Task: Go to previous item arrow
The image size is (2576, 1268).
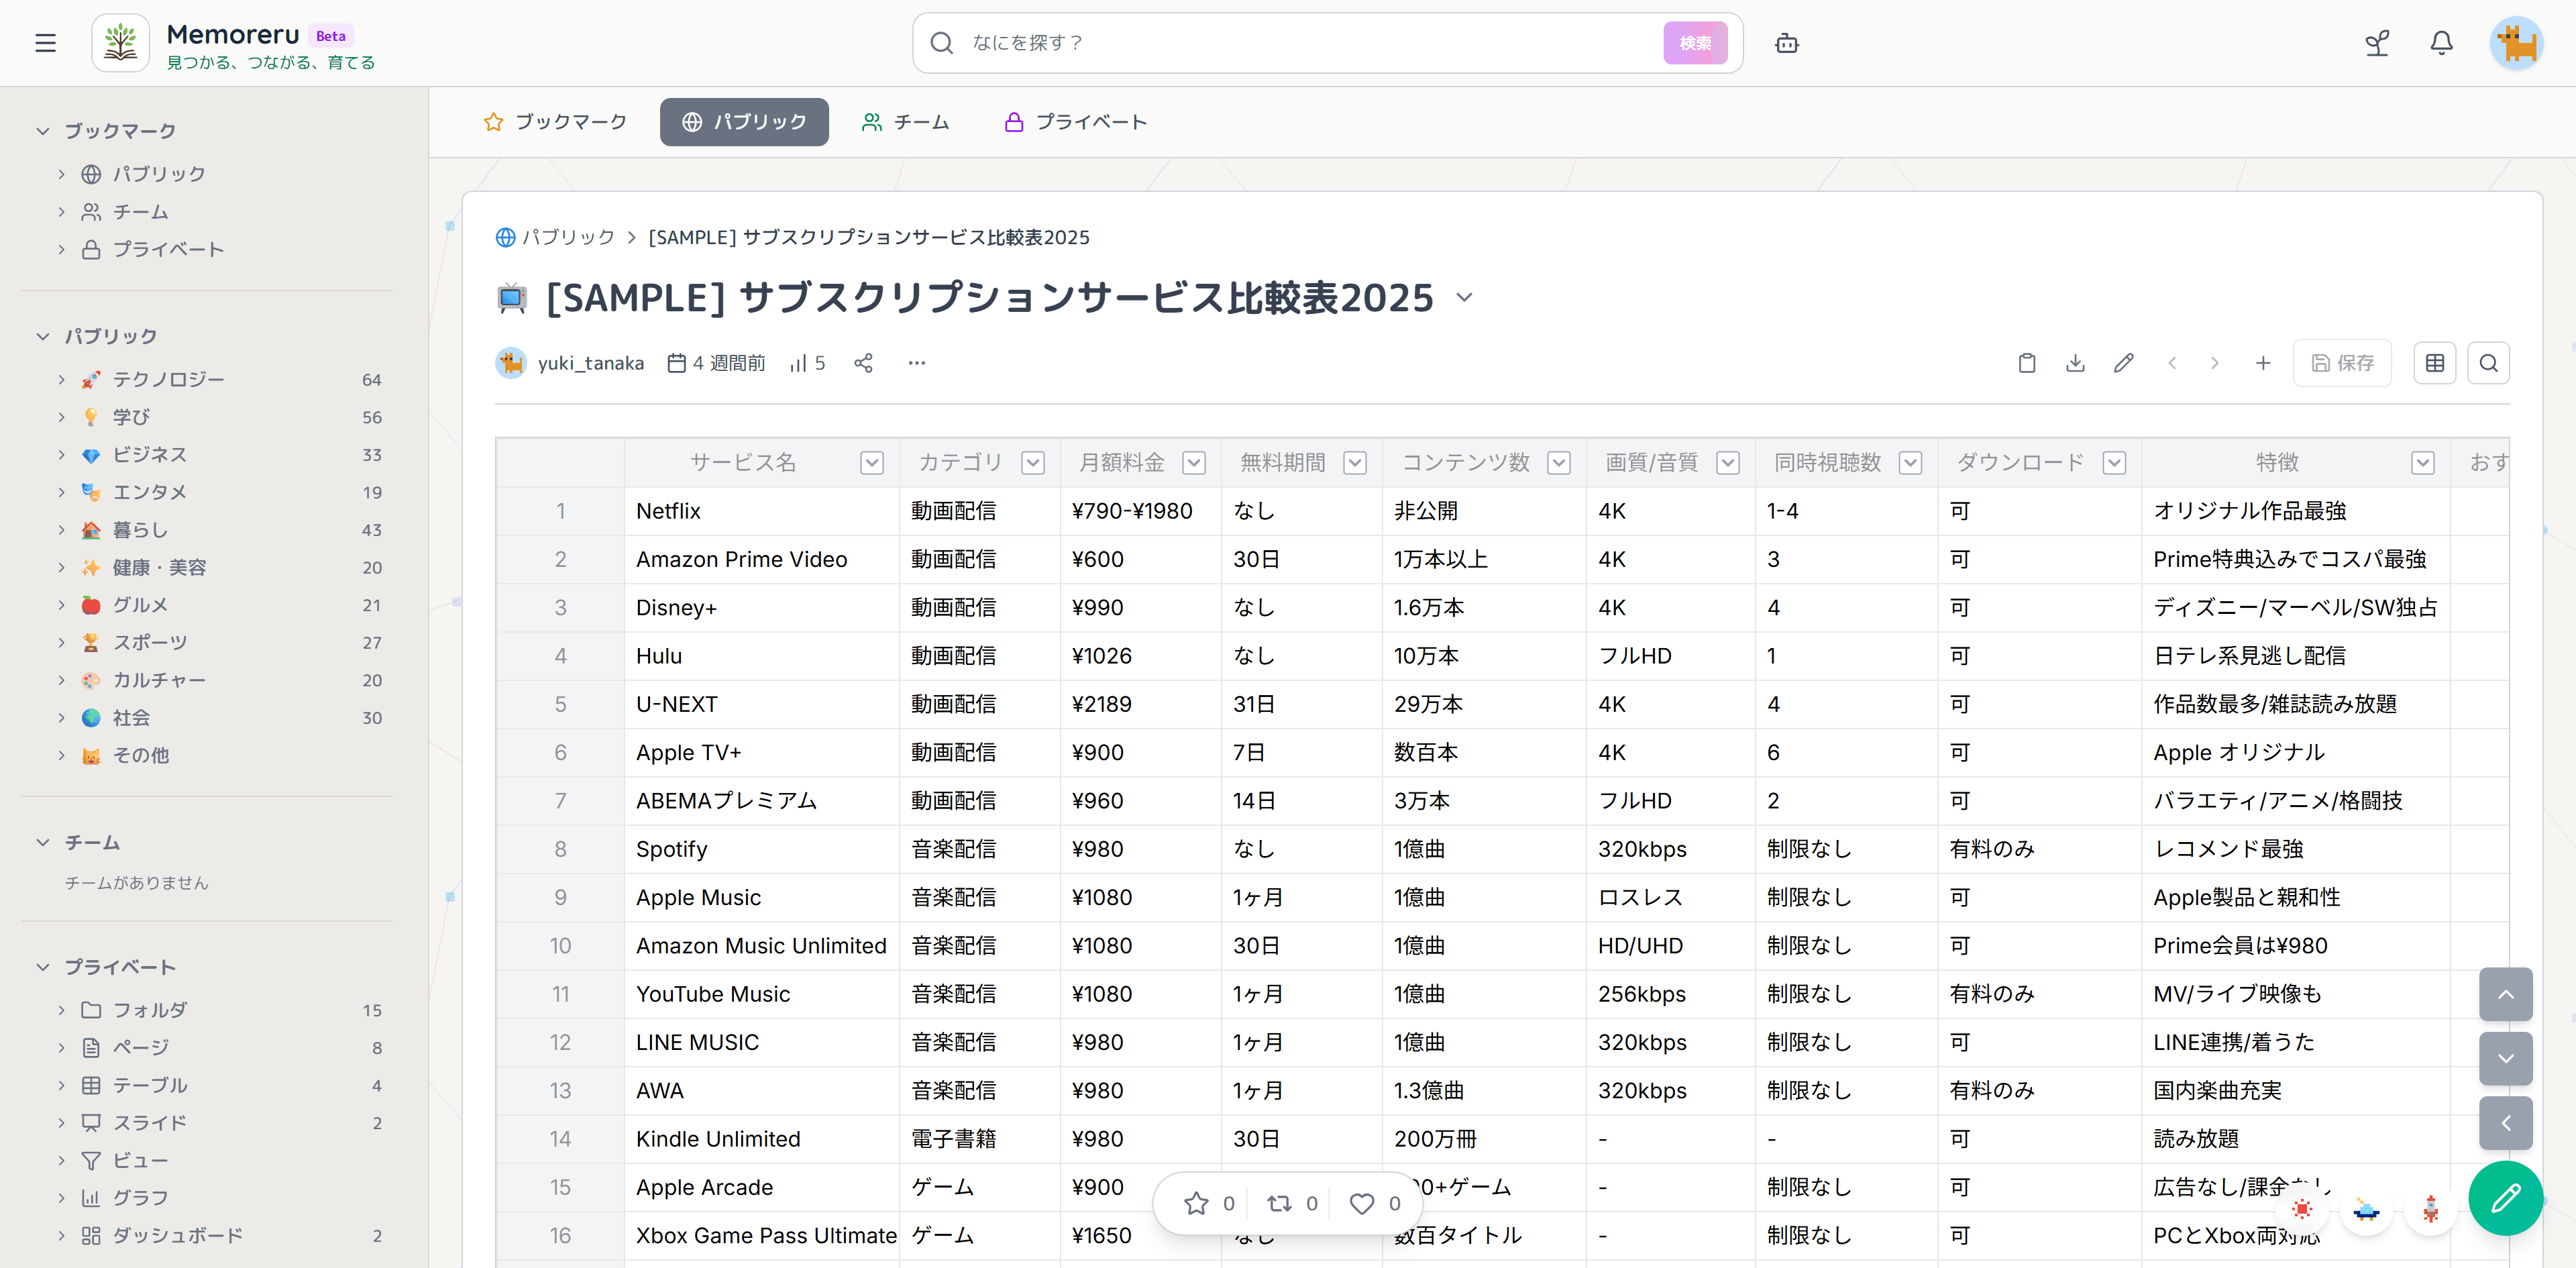Action: pyautogui.click(x=2172, y=363)
